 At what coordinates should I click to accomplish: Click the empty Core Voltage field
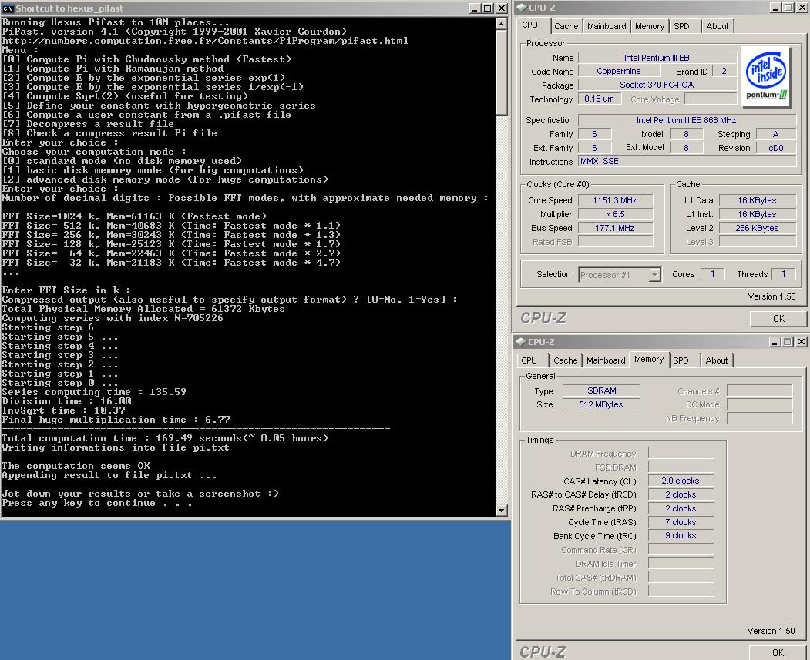(711, 99)
